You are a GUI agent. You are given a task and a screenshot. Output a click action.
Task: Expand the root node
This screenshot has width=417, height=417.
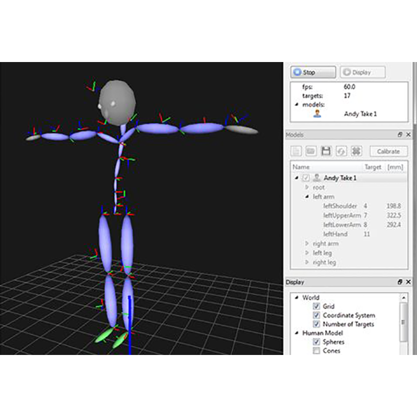[307, 187]
